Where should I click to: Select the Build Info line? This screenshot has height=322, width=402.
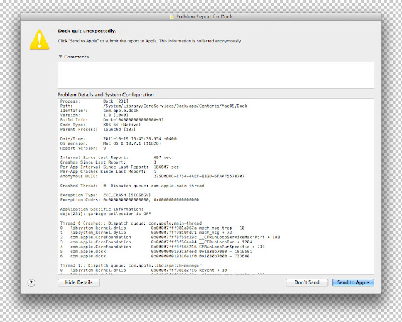[x=112, y=120]
